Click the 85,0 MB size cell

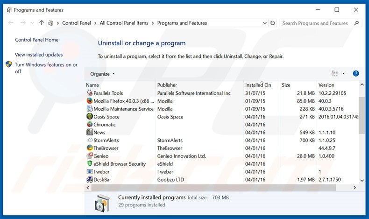coord(305,101)
